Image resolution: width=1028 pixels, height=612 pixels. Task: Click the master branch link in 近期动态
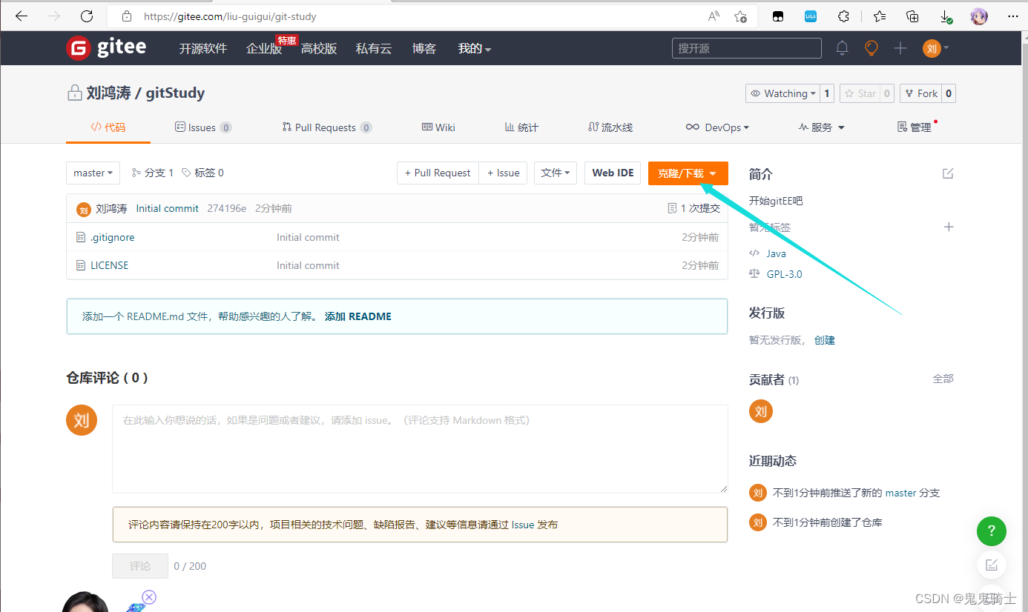coord(900,493)
